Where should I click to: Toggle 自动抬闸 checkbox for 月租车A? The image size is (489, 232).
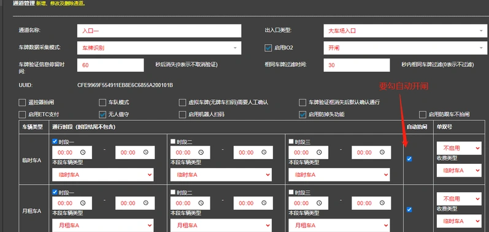409,209
